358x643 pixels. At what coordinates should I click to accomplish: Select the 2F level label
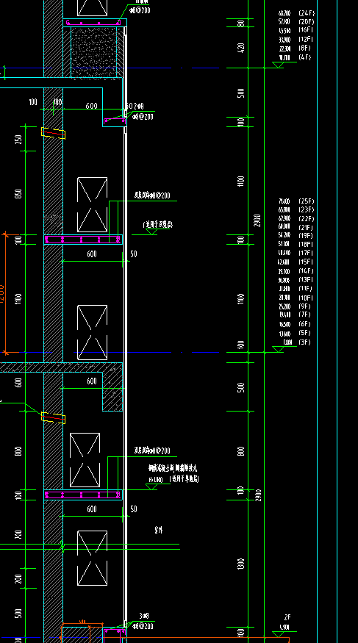click(287, 617)
